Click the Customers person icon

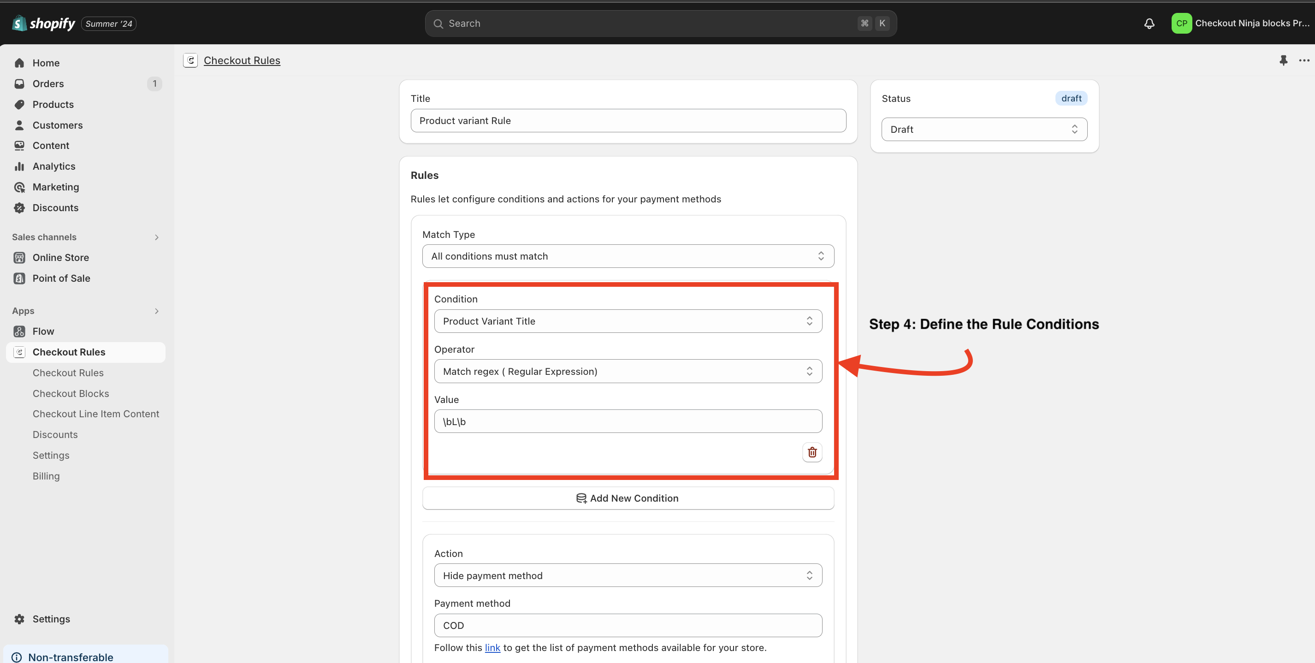[19, 125]
